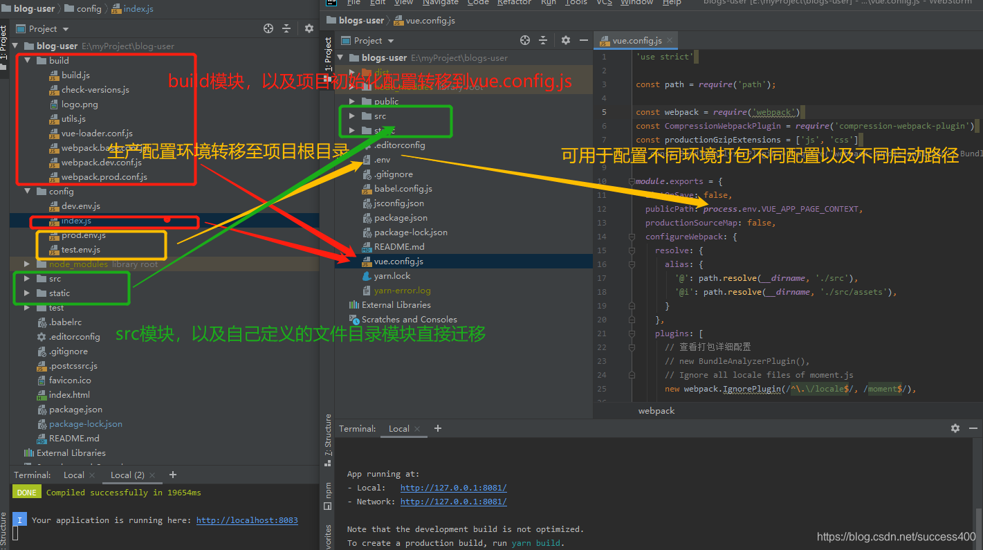
Task: Expand the test folder arrow in blog-user tree
Action: (x=28, y=308)
